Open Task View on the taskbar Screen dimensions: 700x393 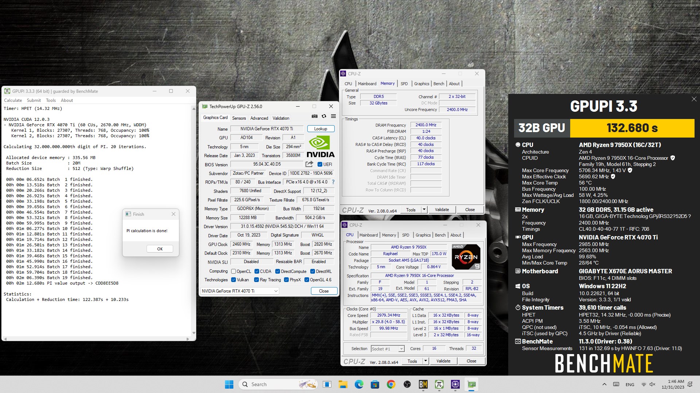tap(327, 384)
